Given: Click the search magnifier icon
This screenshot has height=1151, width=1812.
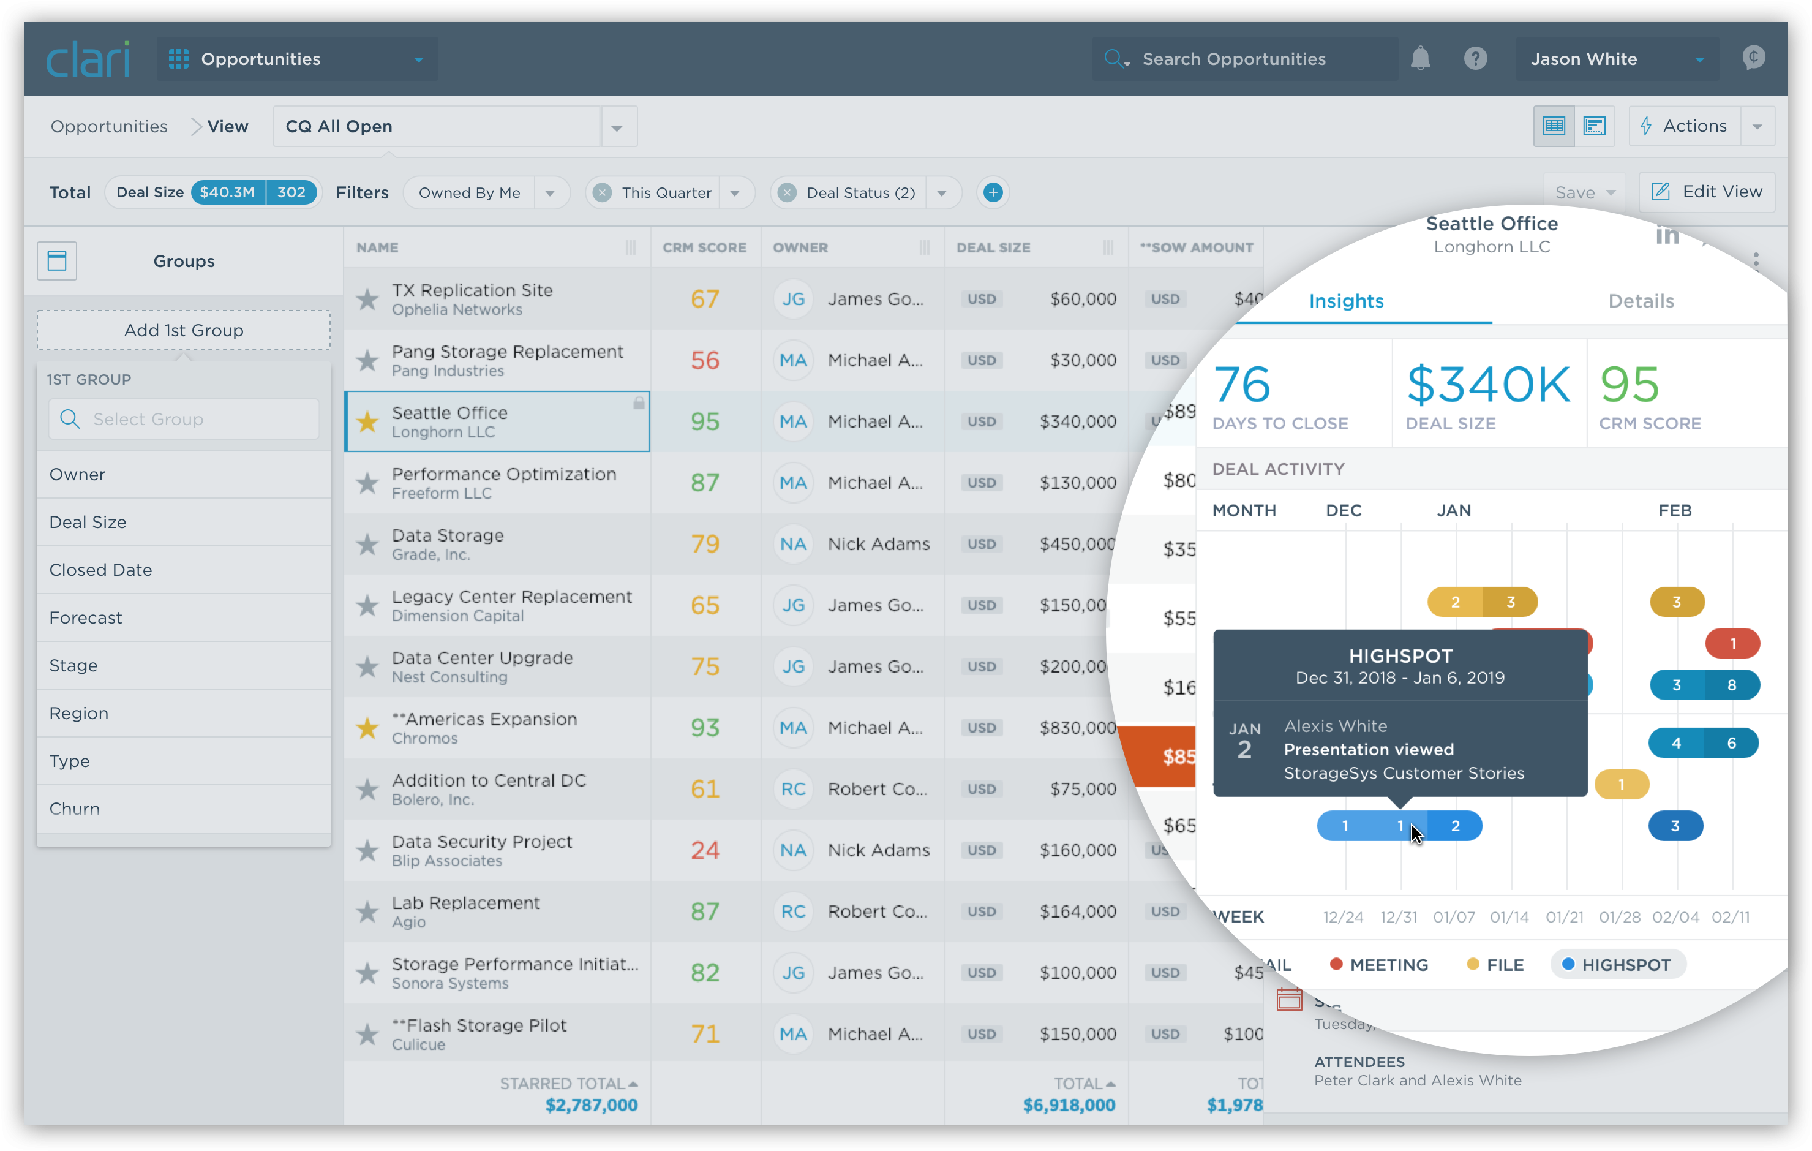Looking at the screenshot, I should point(1116,59).
